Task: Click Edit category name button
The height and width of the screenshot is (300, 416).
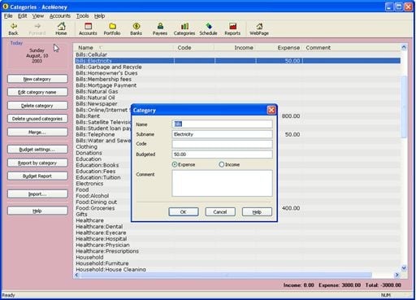Action: point(37,92)
